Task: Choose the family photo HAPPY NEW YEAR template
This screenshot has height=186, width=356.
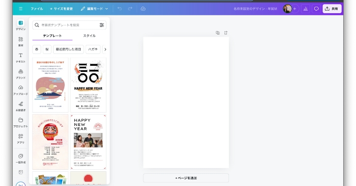Action: click(x=88, y=142)
